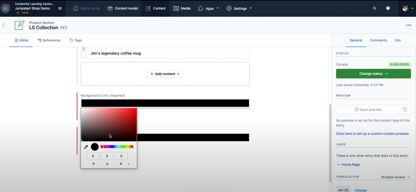Image resolution: width=416 pixels, height=192 pixels.
Task: Click the sidebar vertical scrollbar
Action: [330, 143]
